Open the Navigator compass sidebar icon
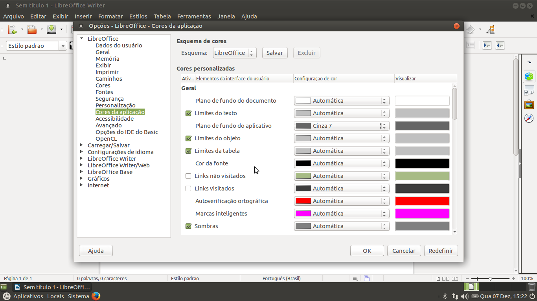This screenshot has width=537, height=301. [529, 118]
